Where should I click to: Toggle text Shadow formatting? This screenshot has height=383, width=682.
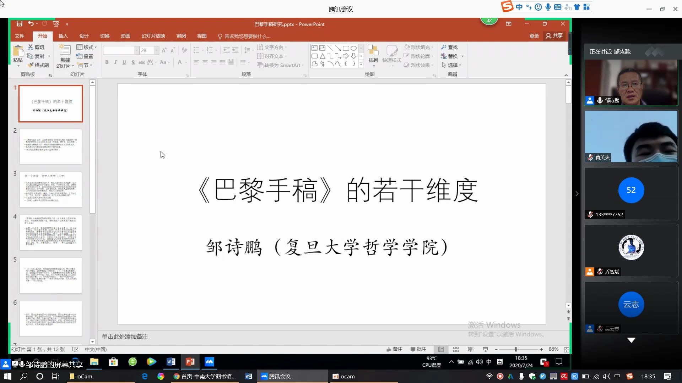pos(133,62)
